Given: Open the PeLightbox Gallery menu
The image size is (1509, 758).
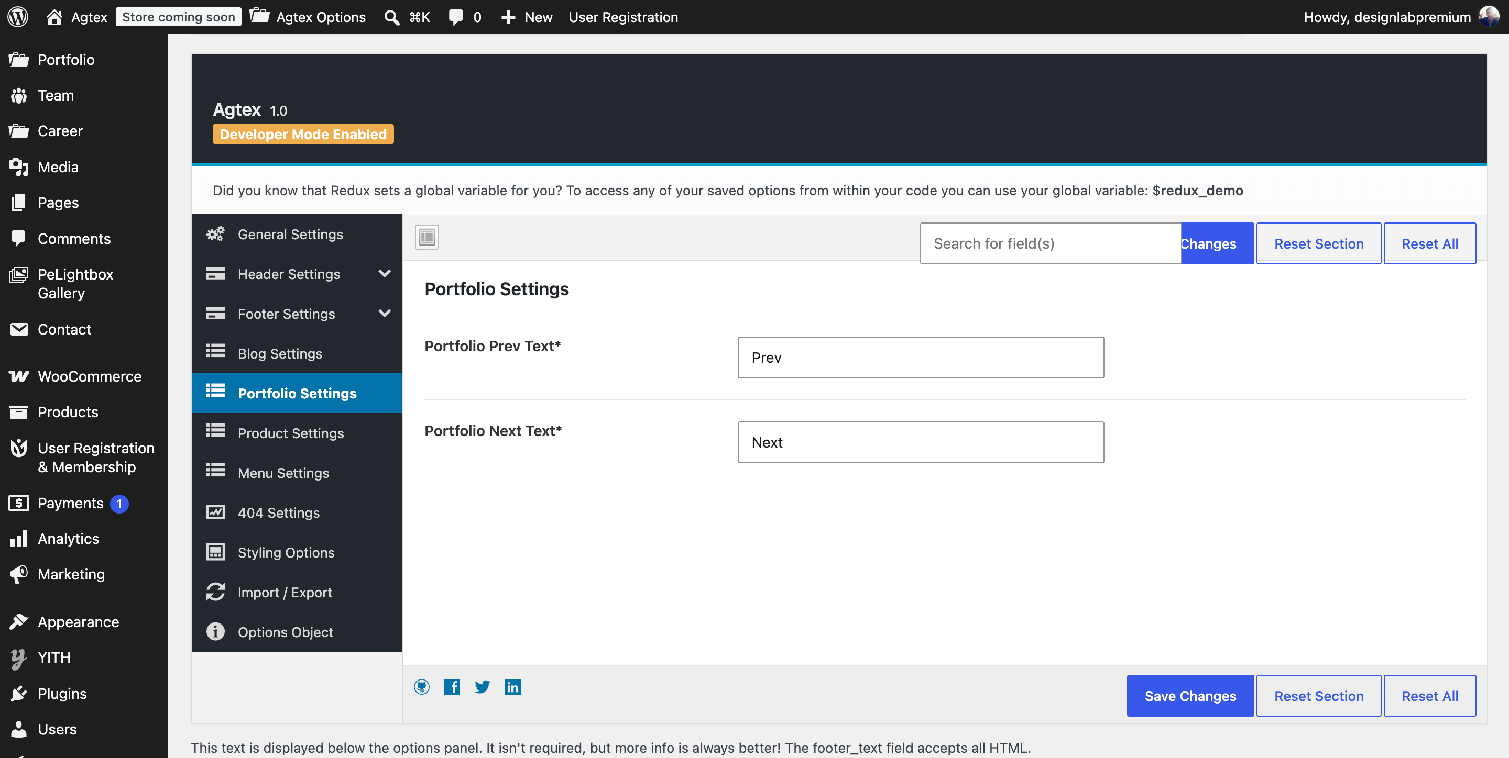Looking at the screenshot, I should 84,283.
